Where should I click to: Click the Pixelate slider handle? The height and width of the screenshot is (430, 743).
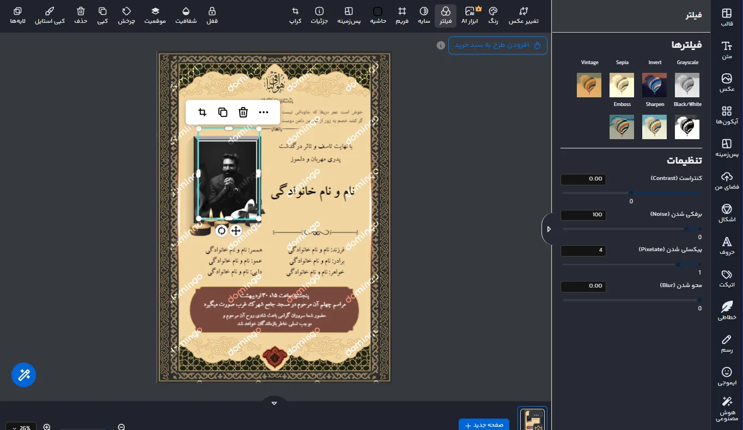point(678,264)
